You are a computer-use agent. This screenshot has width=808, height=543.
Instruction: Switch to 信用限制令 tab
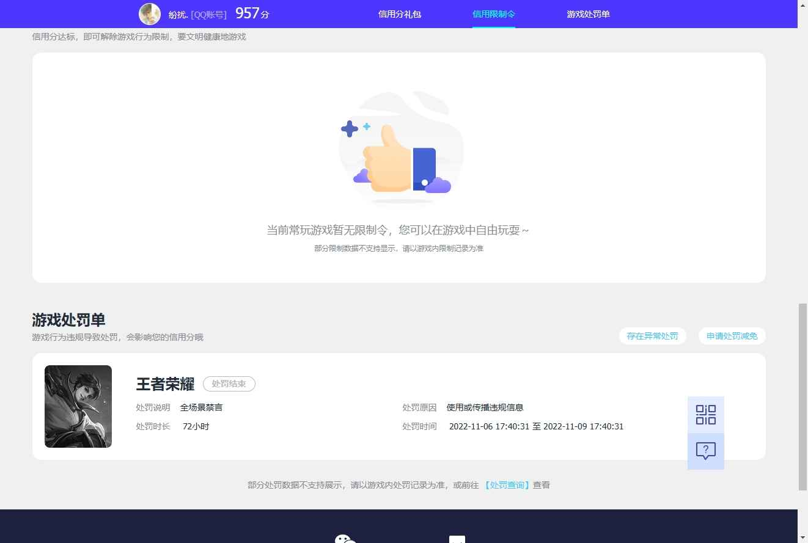coord(494,14)
